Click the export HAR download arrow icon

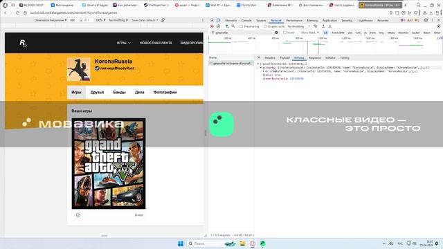pos(329,26)
